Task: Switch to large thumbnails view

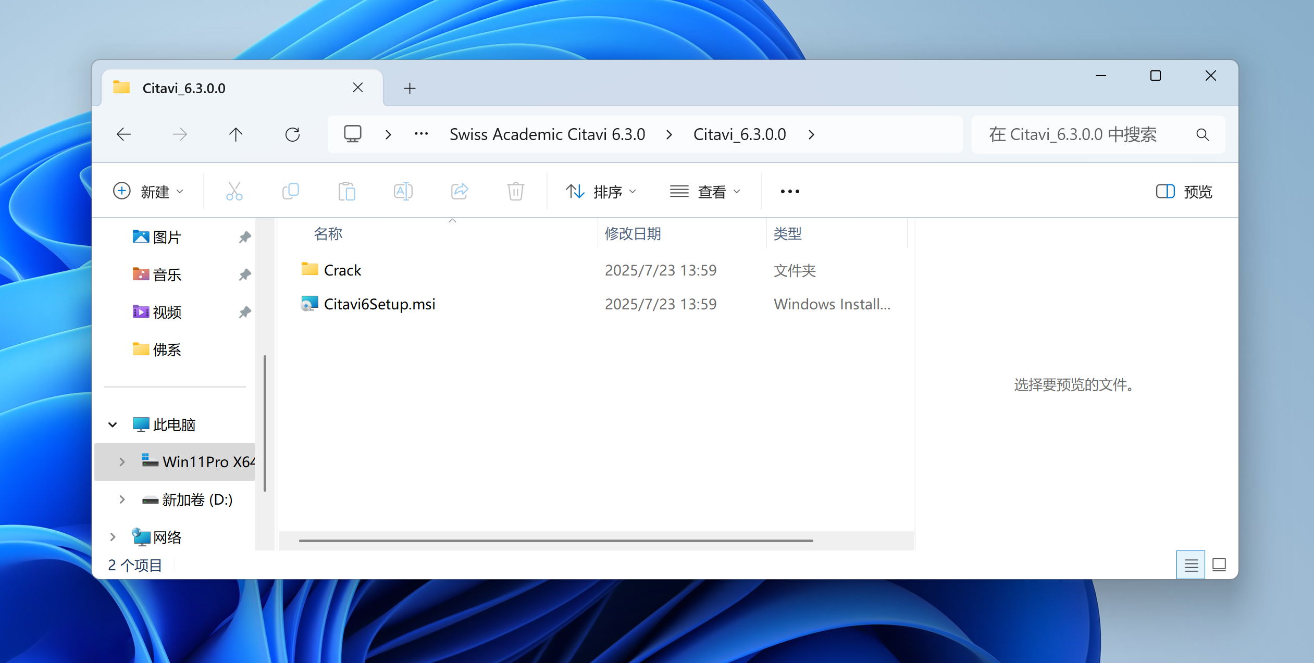Action: point(1219,565)
